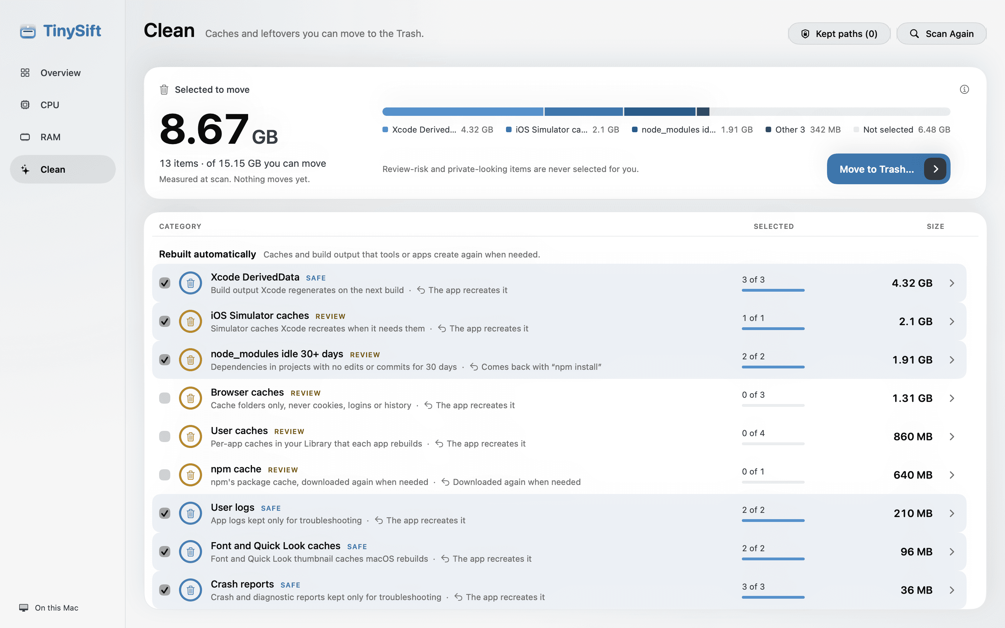Click the node_modules idle trash circle icon
Screen dimensions: 1005x628
pyautogui.click(x=191, y=360)
